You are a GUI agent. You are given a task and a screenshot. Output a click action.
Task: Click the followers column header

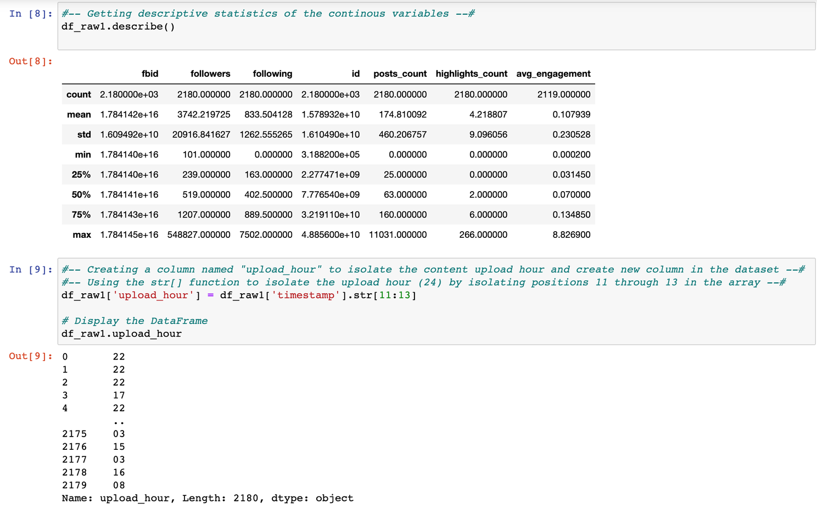coord(210,74)
